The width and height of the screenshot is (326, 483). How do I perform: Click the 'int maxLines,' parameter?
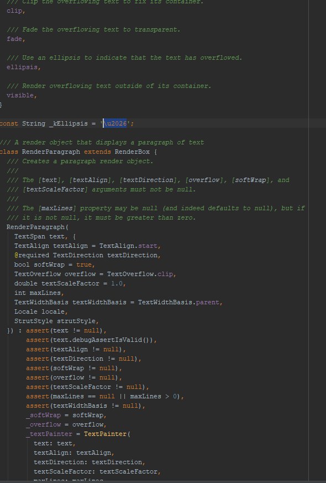click(39, 293)
